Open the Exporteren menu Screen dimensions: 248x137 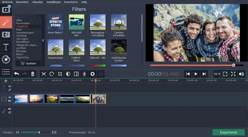coord(71,2)
